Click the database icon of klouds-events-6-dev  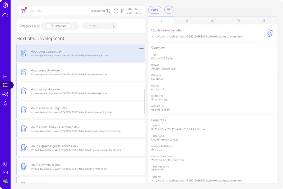click(24, 166)
